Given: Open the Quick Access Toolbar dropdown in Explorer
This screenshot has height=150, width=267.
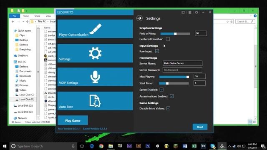Looking at the screenshot, I should pos(27,11).
